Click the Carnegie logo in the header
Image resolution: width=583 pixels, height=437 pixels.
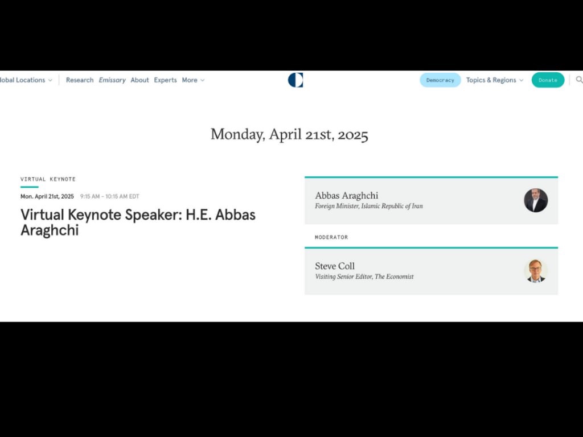(x=295, y=80)
